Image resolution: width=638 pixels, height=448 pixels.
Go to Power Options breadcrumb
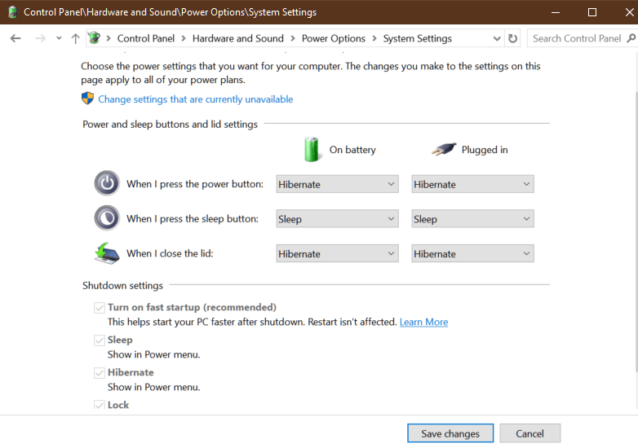pyautogui.click(x=333, y=38)
